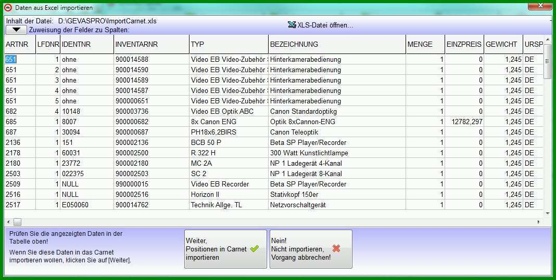Select the ARTNR cell 2136
The width and height of the screenshot is (556, 280).
click(20, 142)
